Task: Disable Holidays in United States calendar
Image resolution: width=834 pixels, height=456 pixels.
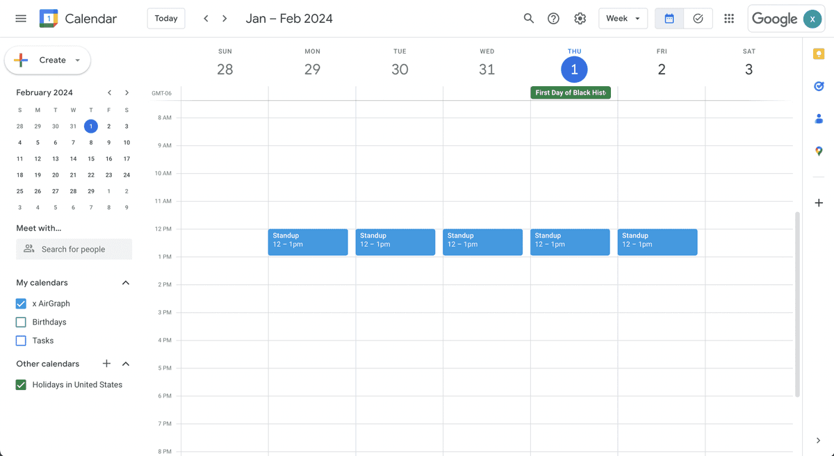Action: pyautogui.click(x=21, y=385)
